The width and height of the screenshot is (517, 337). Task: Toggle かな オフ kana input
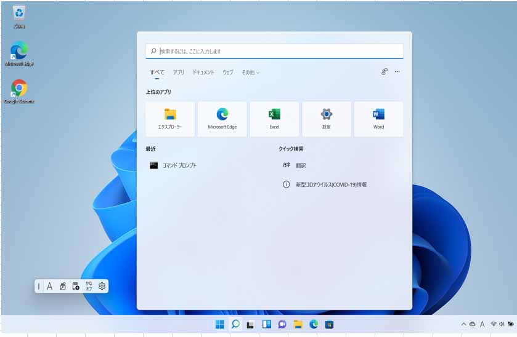(89, 286)
